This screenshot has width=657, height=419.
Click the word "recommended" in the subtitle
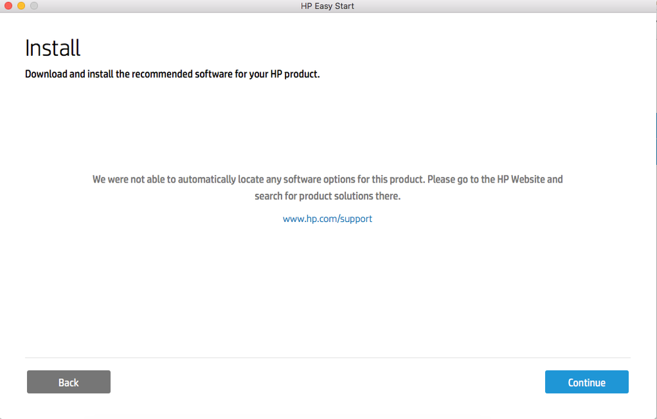click(162, 74)
